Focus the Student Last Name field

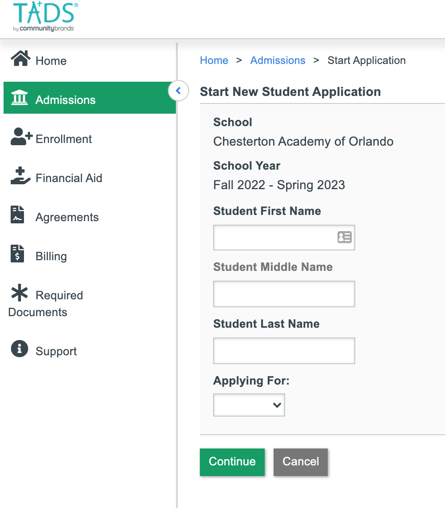(284, 351)
